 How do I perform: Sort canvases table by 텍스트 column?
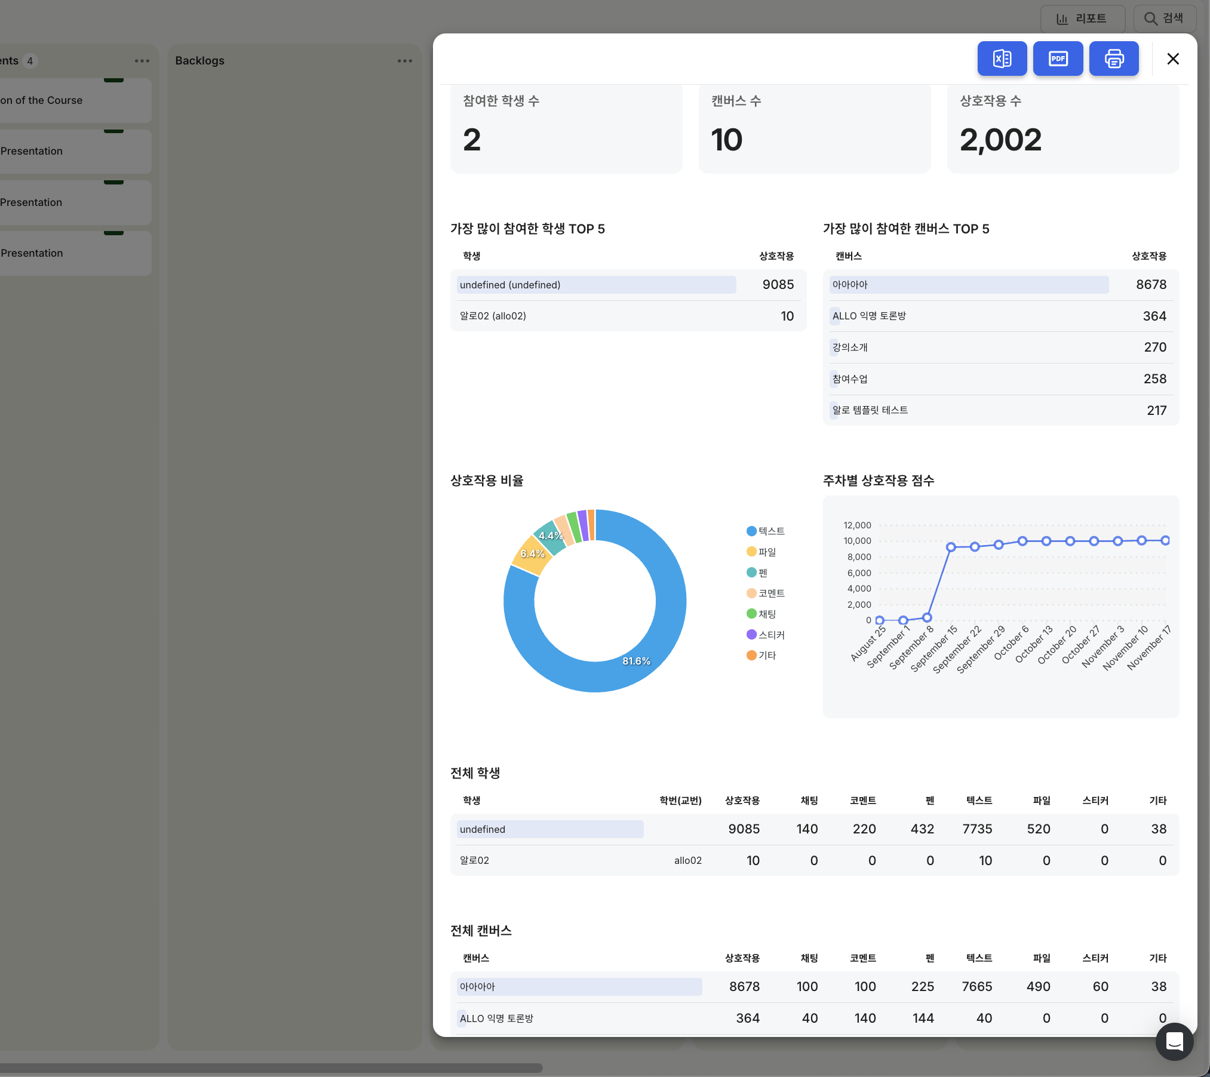979,958
